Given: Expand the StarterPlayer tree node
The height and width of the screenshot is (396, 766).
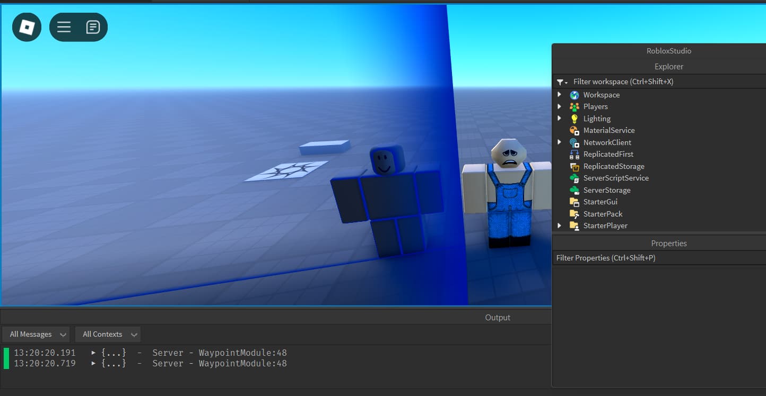Looking at the screenshot, I should (559, 226).
